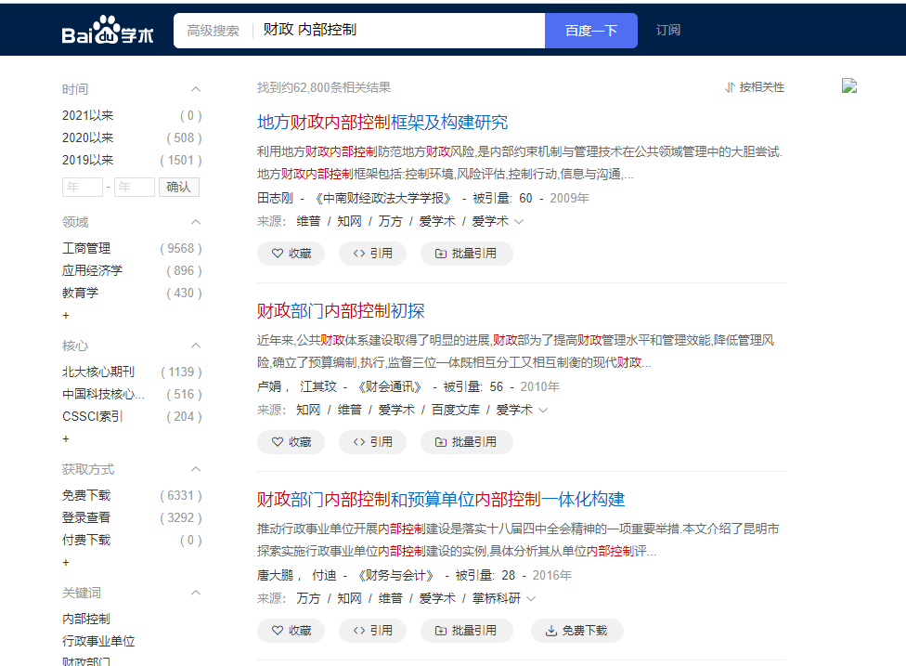The height and width of the screenshot is (666, 906).
Task: Click author 付迪
Action: click(324, 575)
